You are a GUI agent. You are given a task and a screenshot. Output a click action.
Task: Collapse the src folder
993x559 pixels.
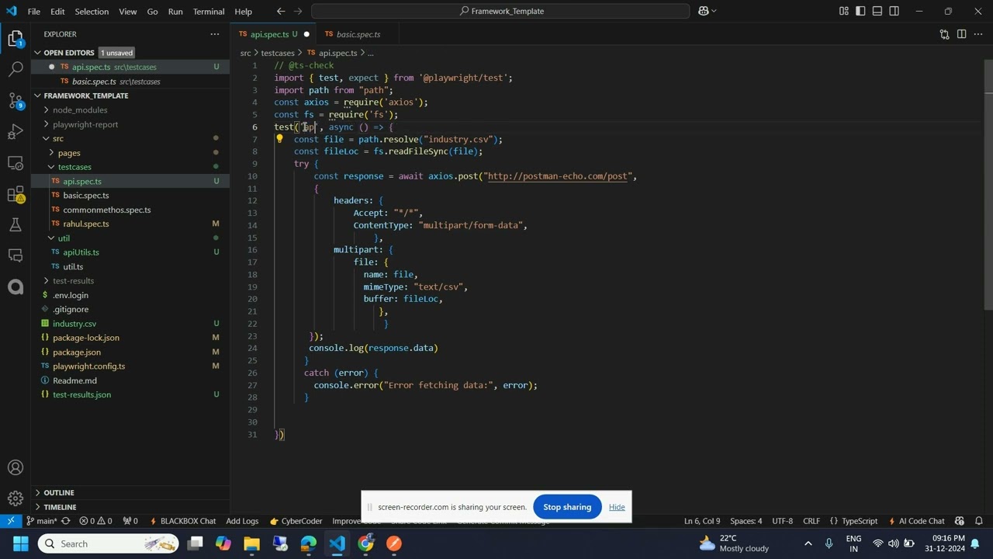coord(58,138)
